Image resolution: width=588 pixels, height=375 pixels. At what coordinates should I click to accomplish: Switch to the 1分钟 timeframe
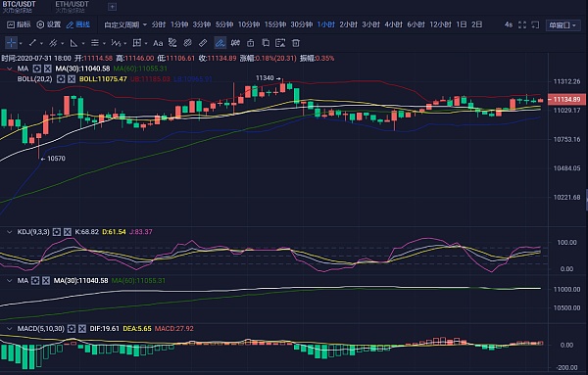(x=179, y=24)
